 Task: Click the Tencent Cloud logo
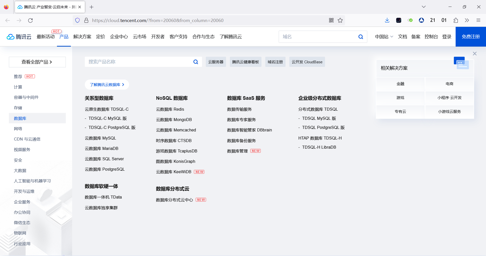tap(19, 36)
